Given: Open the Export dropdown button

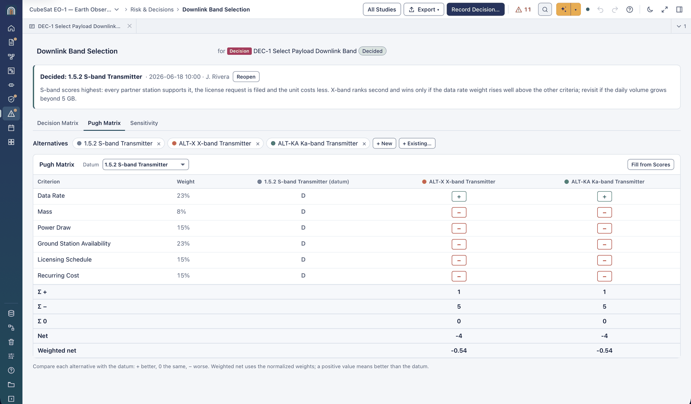Looking at the screenshot, I should pyautogui.click(x=424, y=9).
